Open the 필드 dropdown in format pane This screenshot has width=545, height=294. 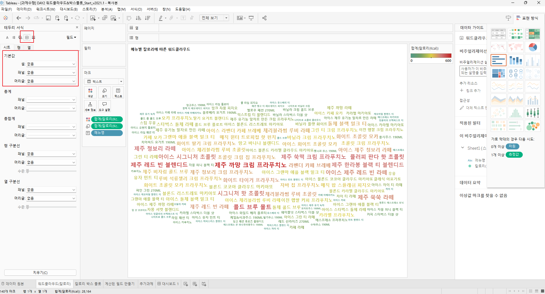(71, 37)
